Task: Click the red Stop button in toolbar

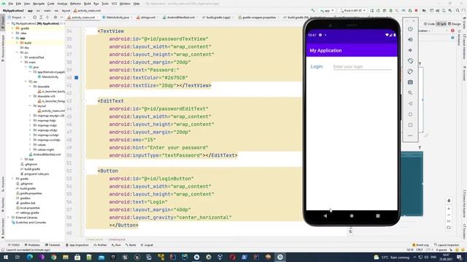Action: [416, 10]
